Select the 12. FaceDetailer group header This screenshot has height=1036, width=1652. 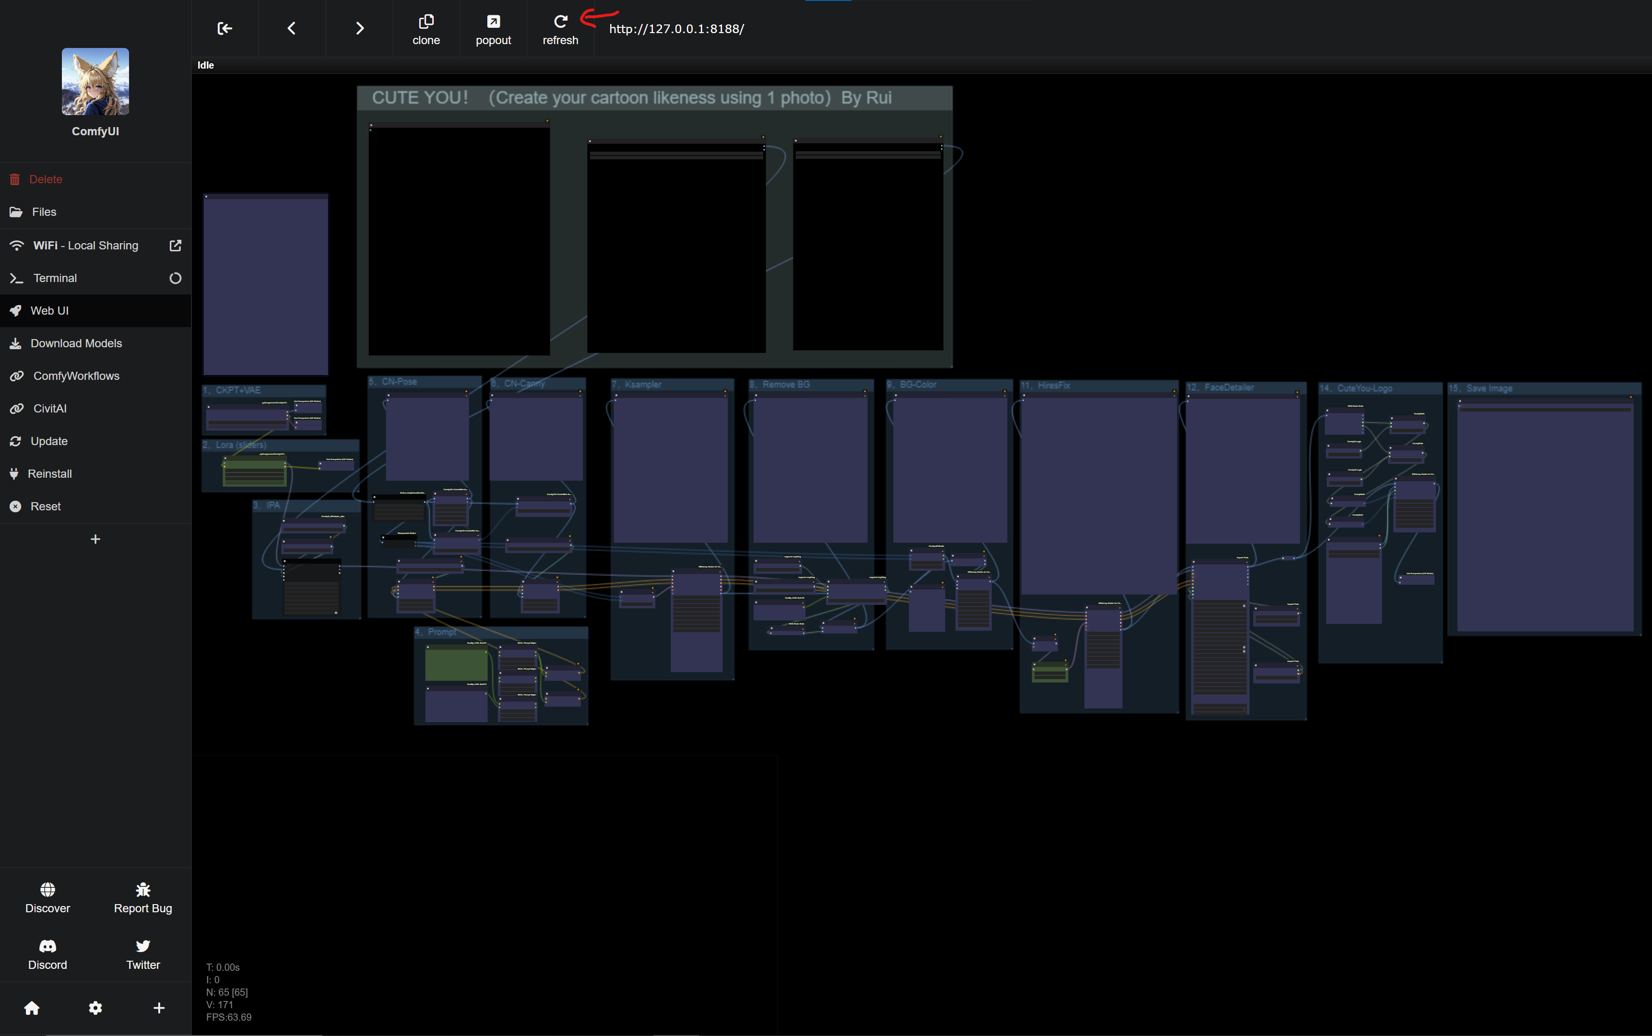[1246, 387]
